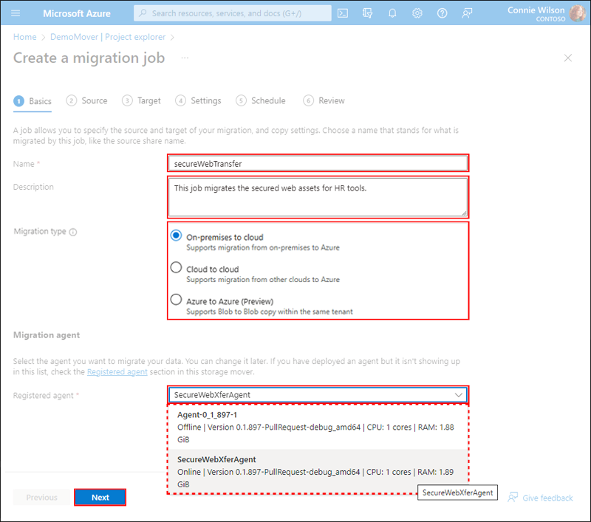
Task: Select On-premises to cloud radio option
Action: click(x=176, y=236)
